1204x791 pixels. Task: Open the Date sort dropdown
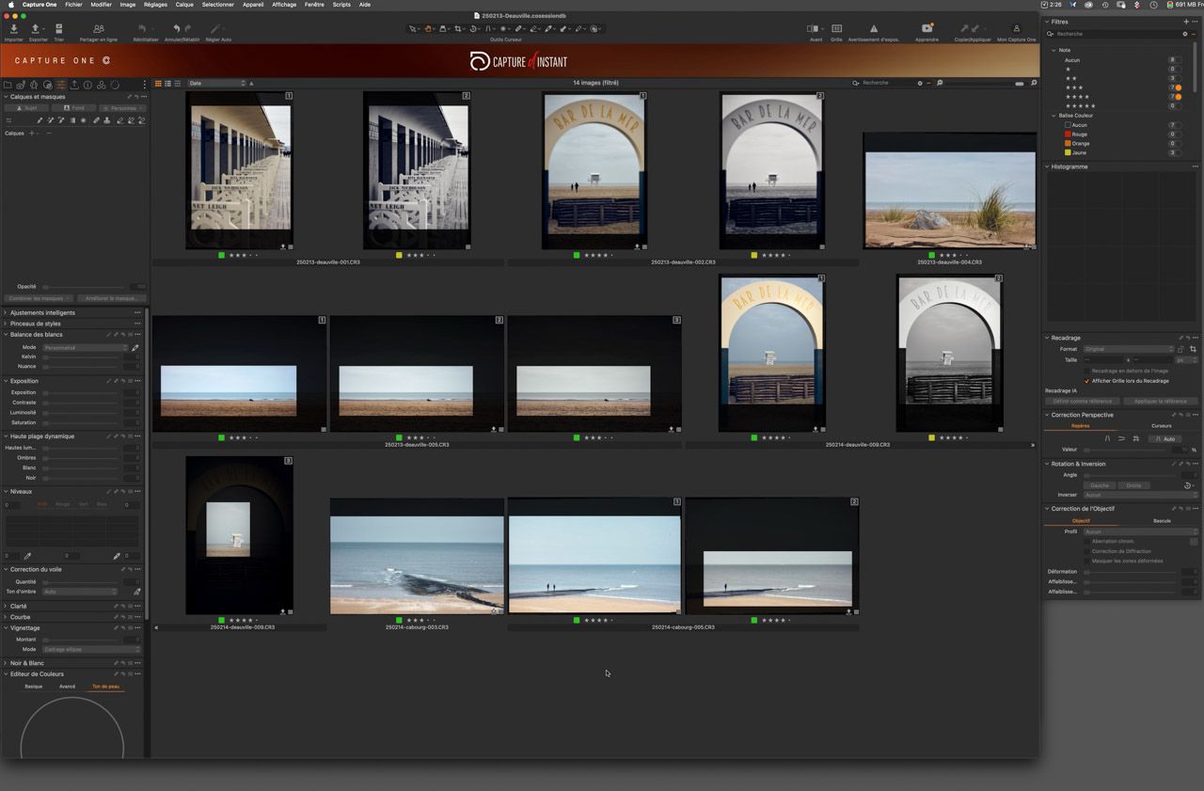point(216,84)
